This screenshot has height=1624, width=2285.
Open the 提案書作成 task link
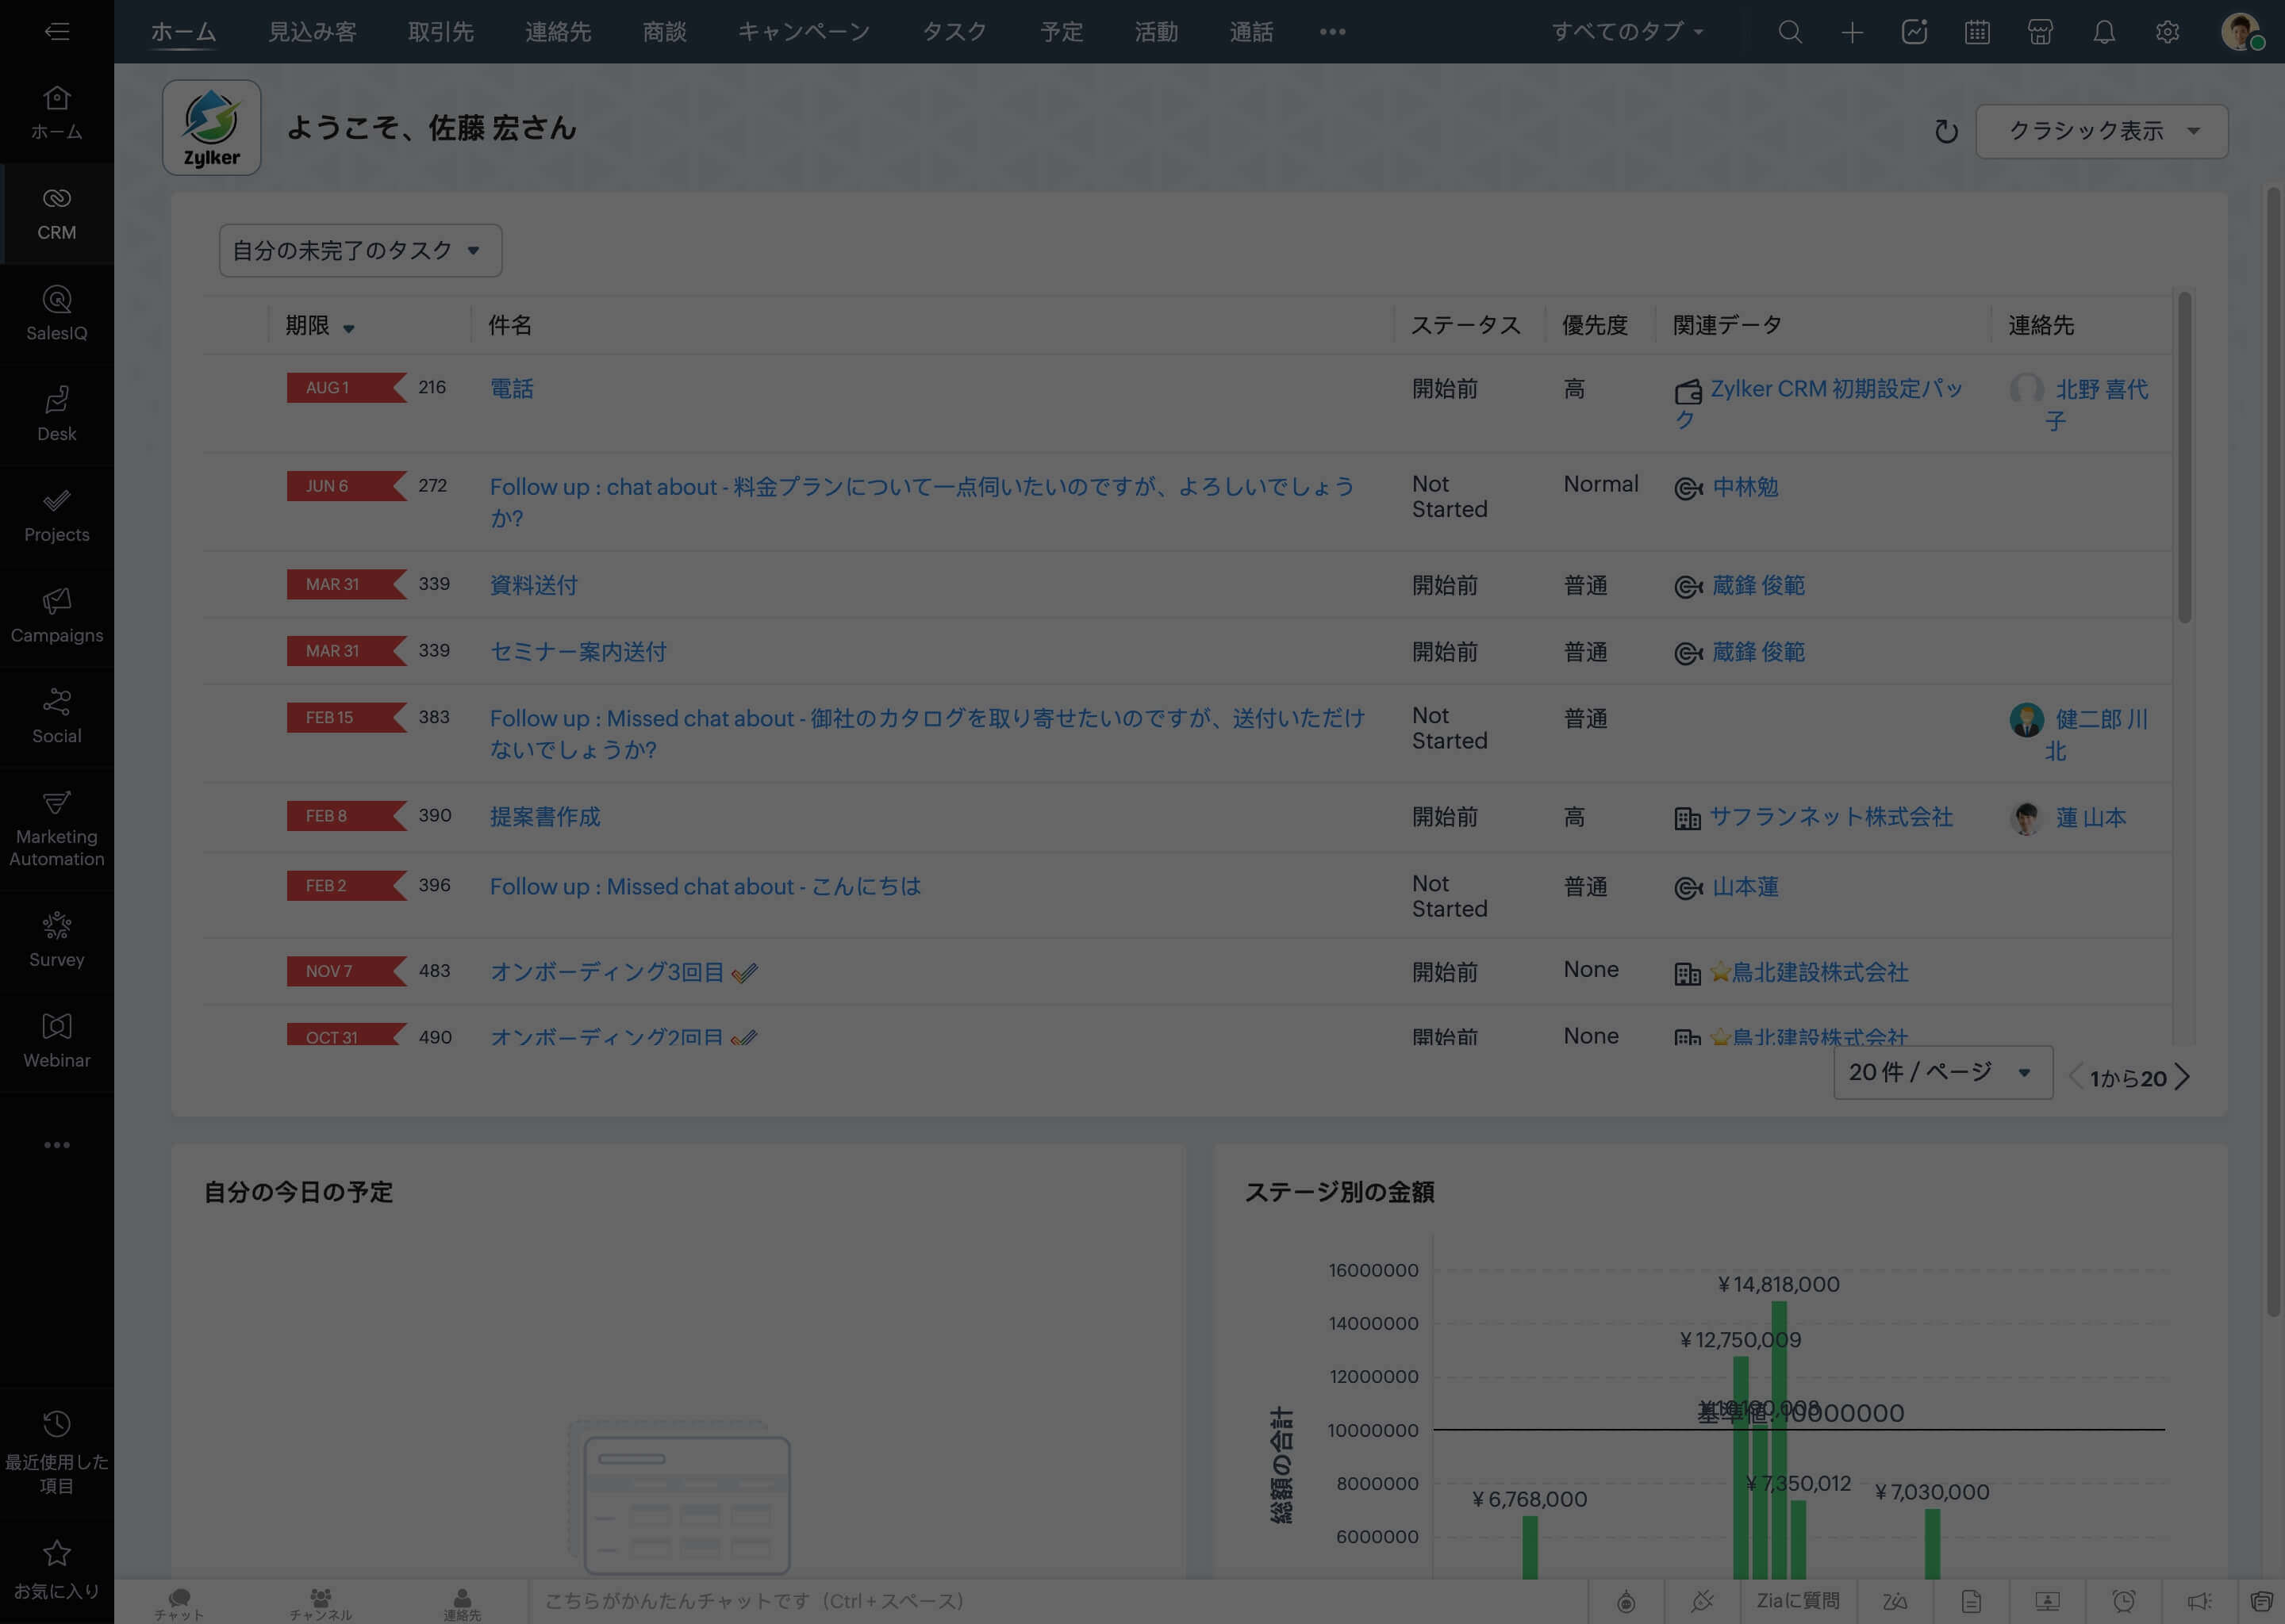544,817
